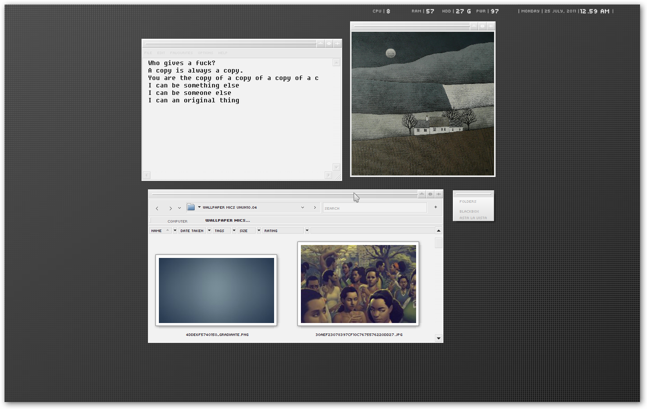
Task: Open the RATING column filter dropdown
Action: [x=307, y=231]
